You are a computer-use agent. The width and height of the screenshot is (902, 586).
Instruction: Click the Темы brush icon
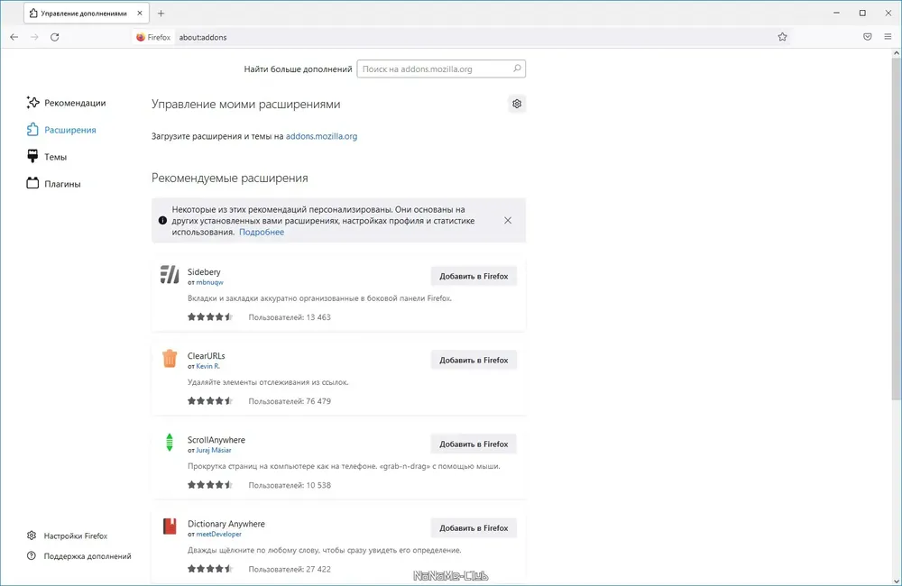click(x=32, y=157)
